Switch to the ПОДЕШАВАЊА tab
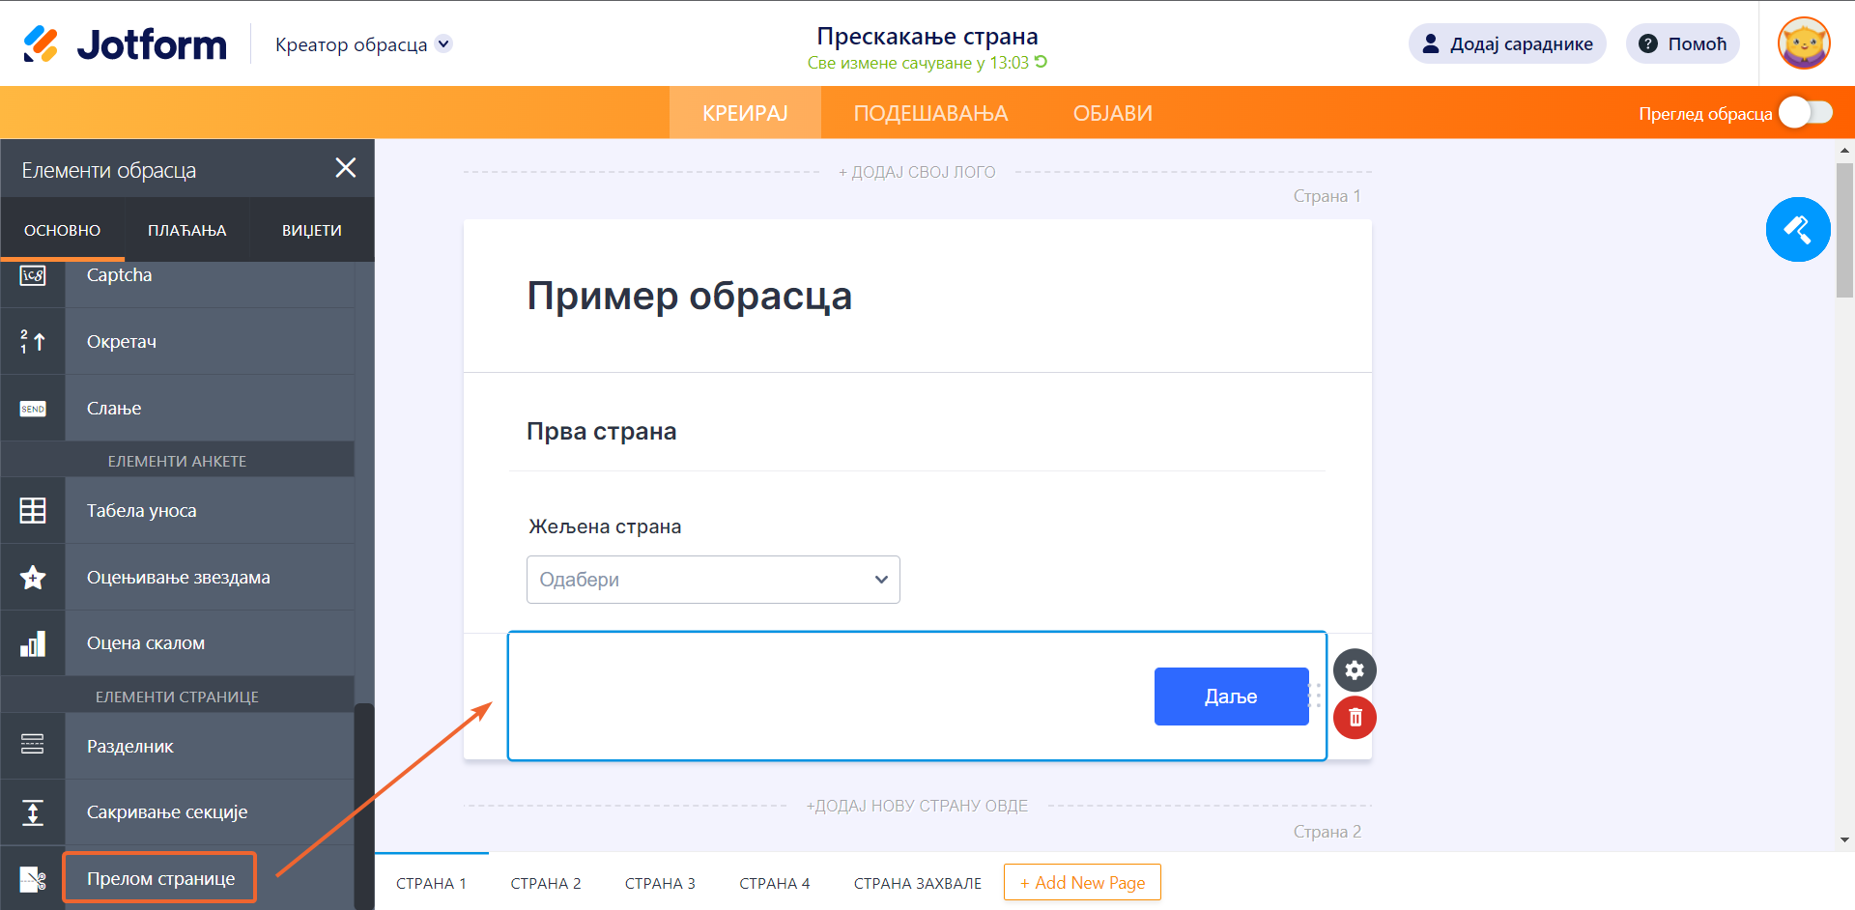The height and width of the screenshot is (910, 1855). point(930,113)
